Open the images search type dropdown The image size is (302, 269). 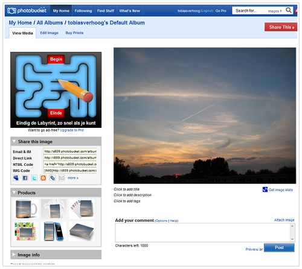pos(275,11)
